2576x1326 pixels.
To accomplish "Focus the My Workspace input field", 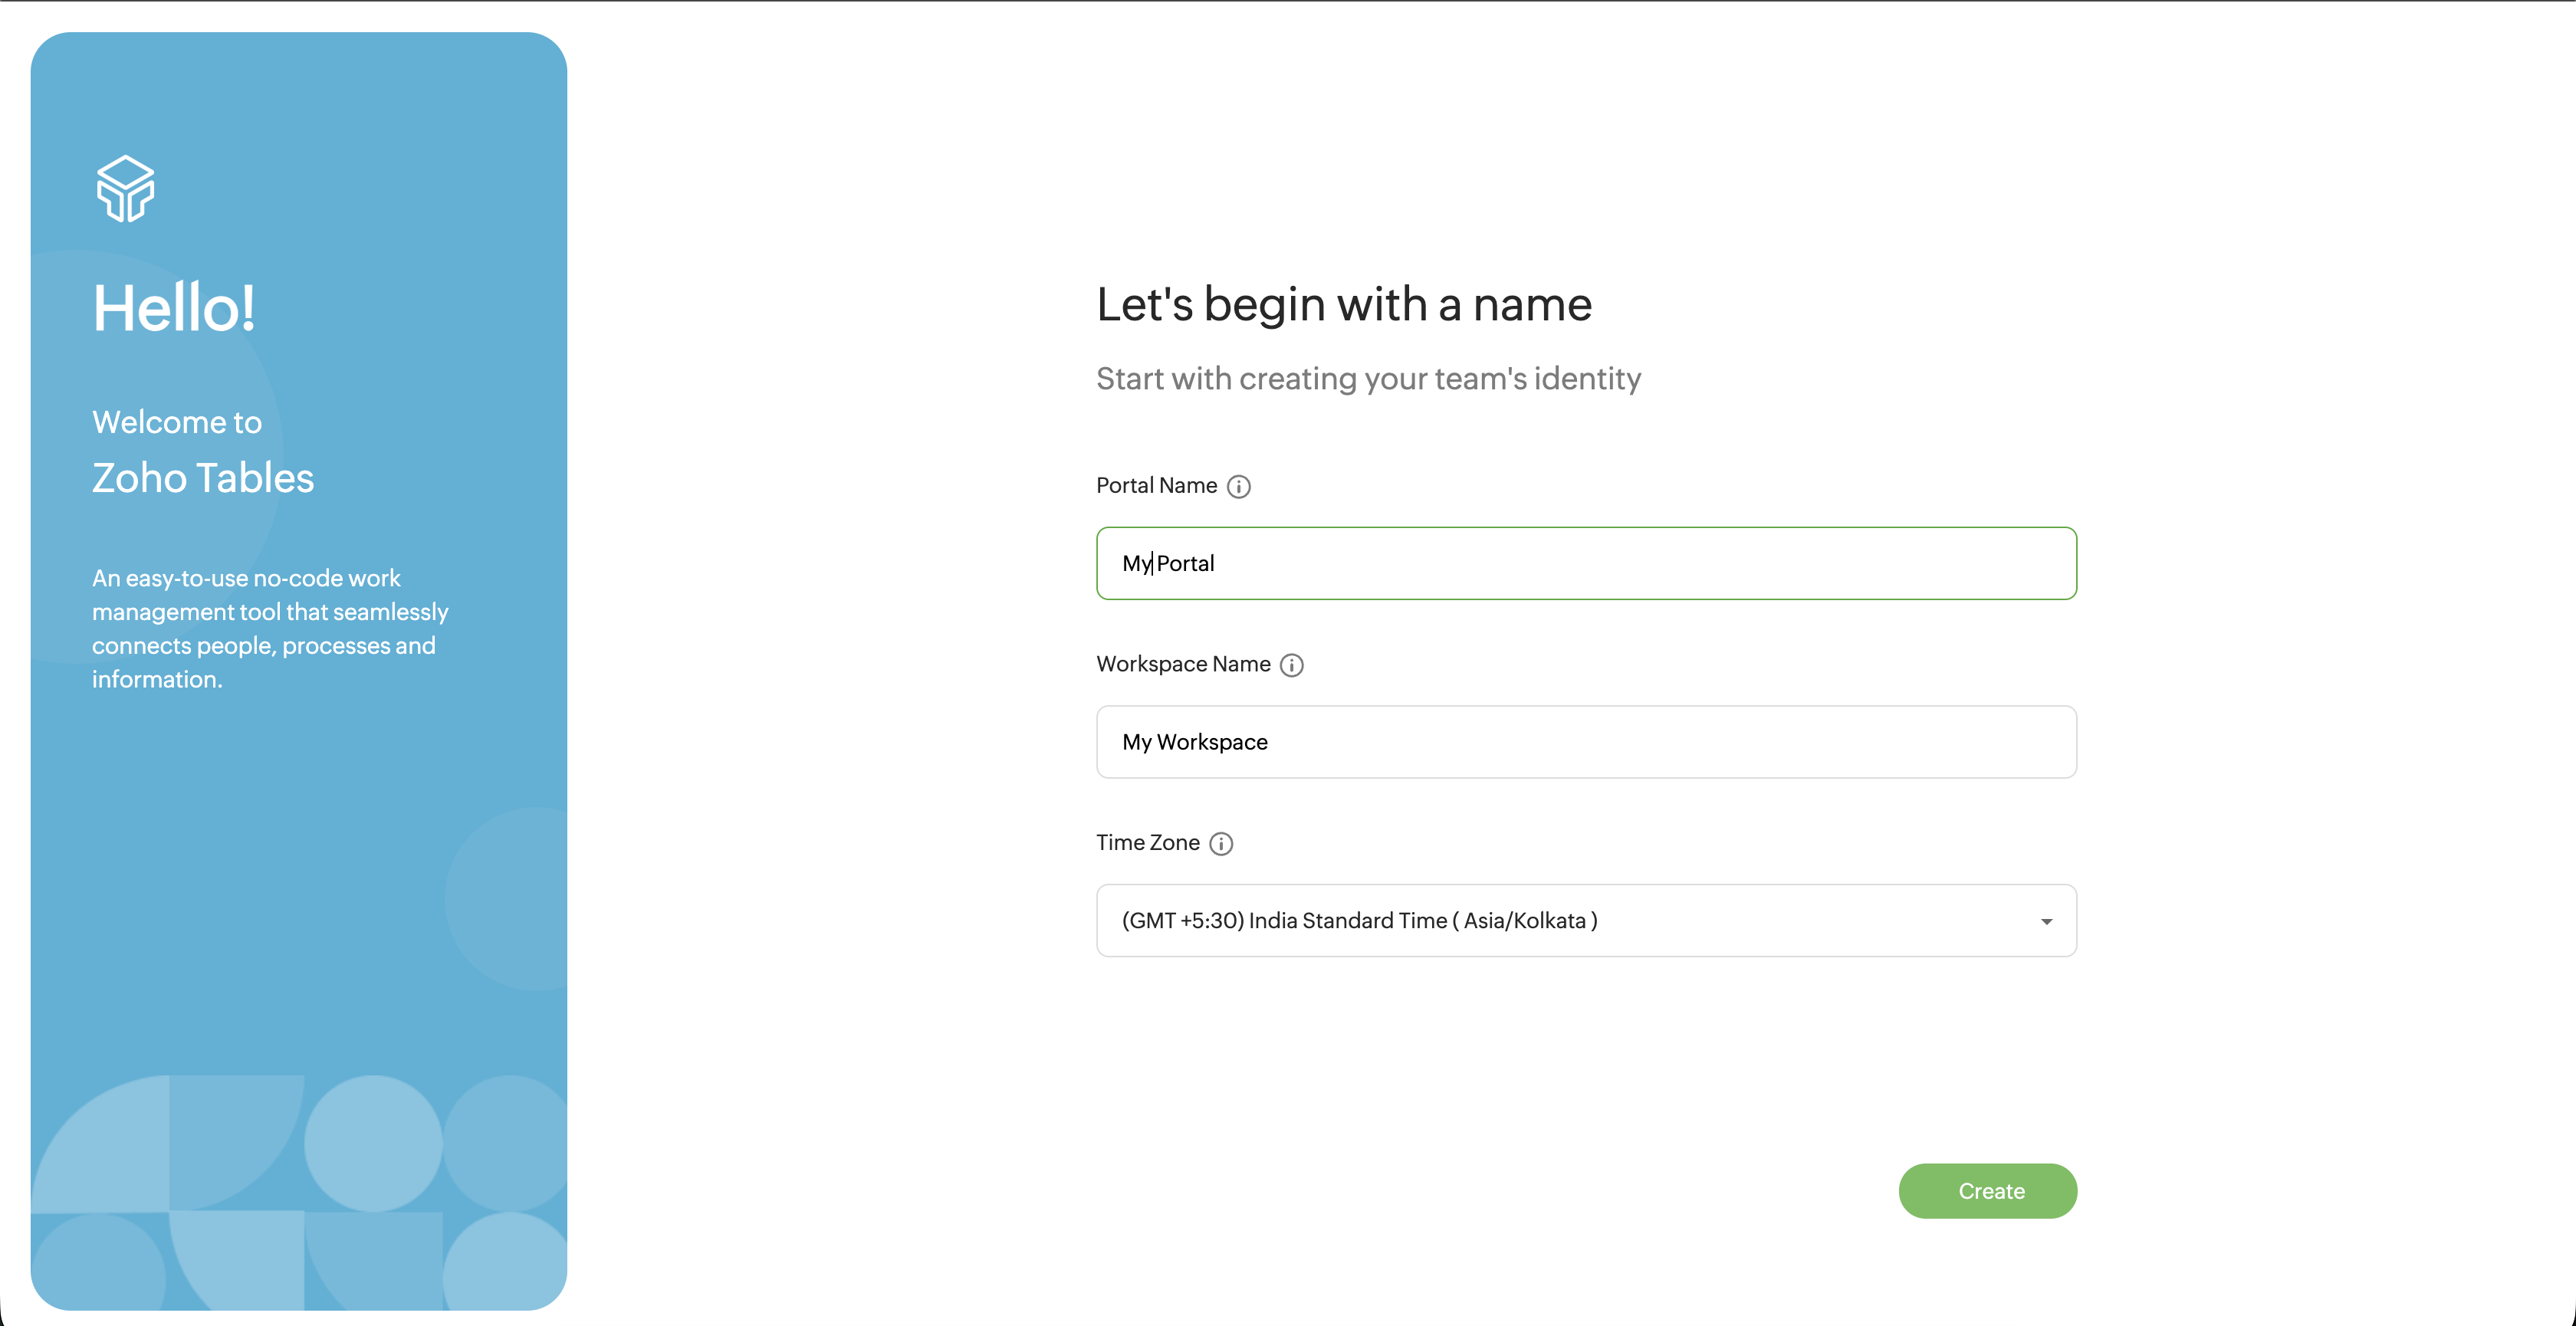I will (1586, 742).
